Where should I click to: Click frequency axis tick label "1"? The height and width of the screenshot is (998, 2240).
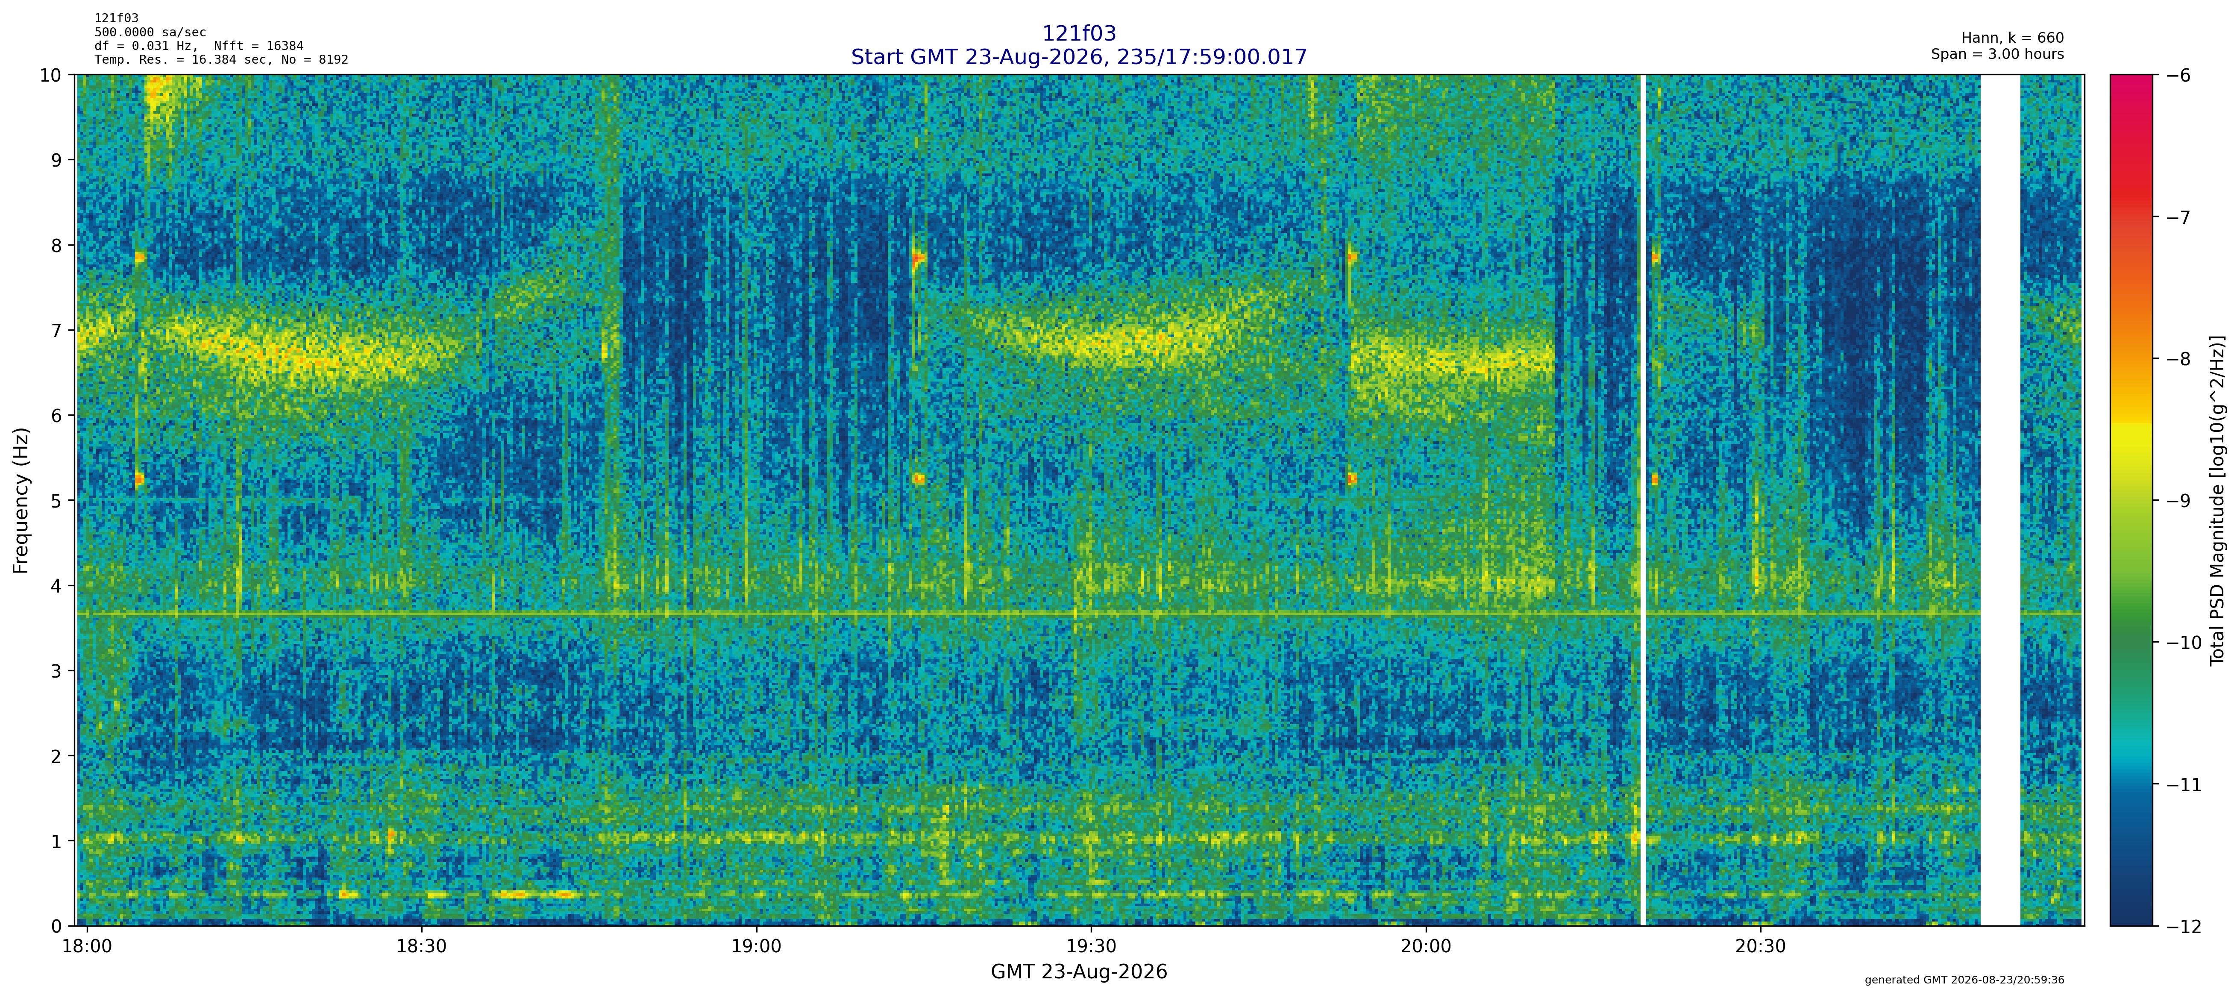[x=56, y=842]
